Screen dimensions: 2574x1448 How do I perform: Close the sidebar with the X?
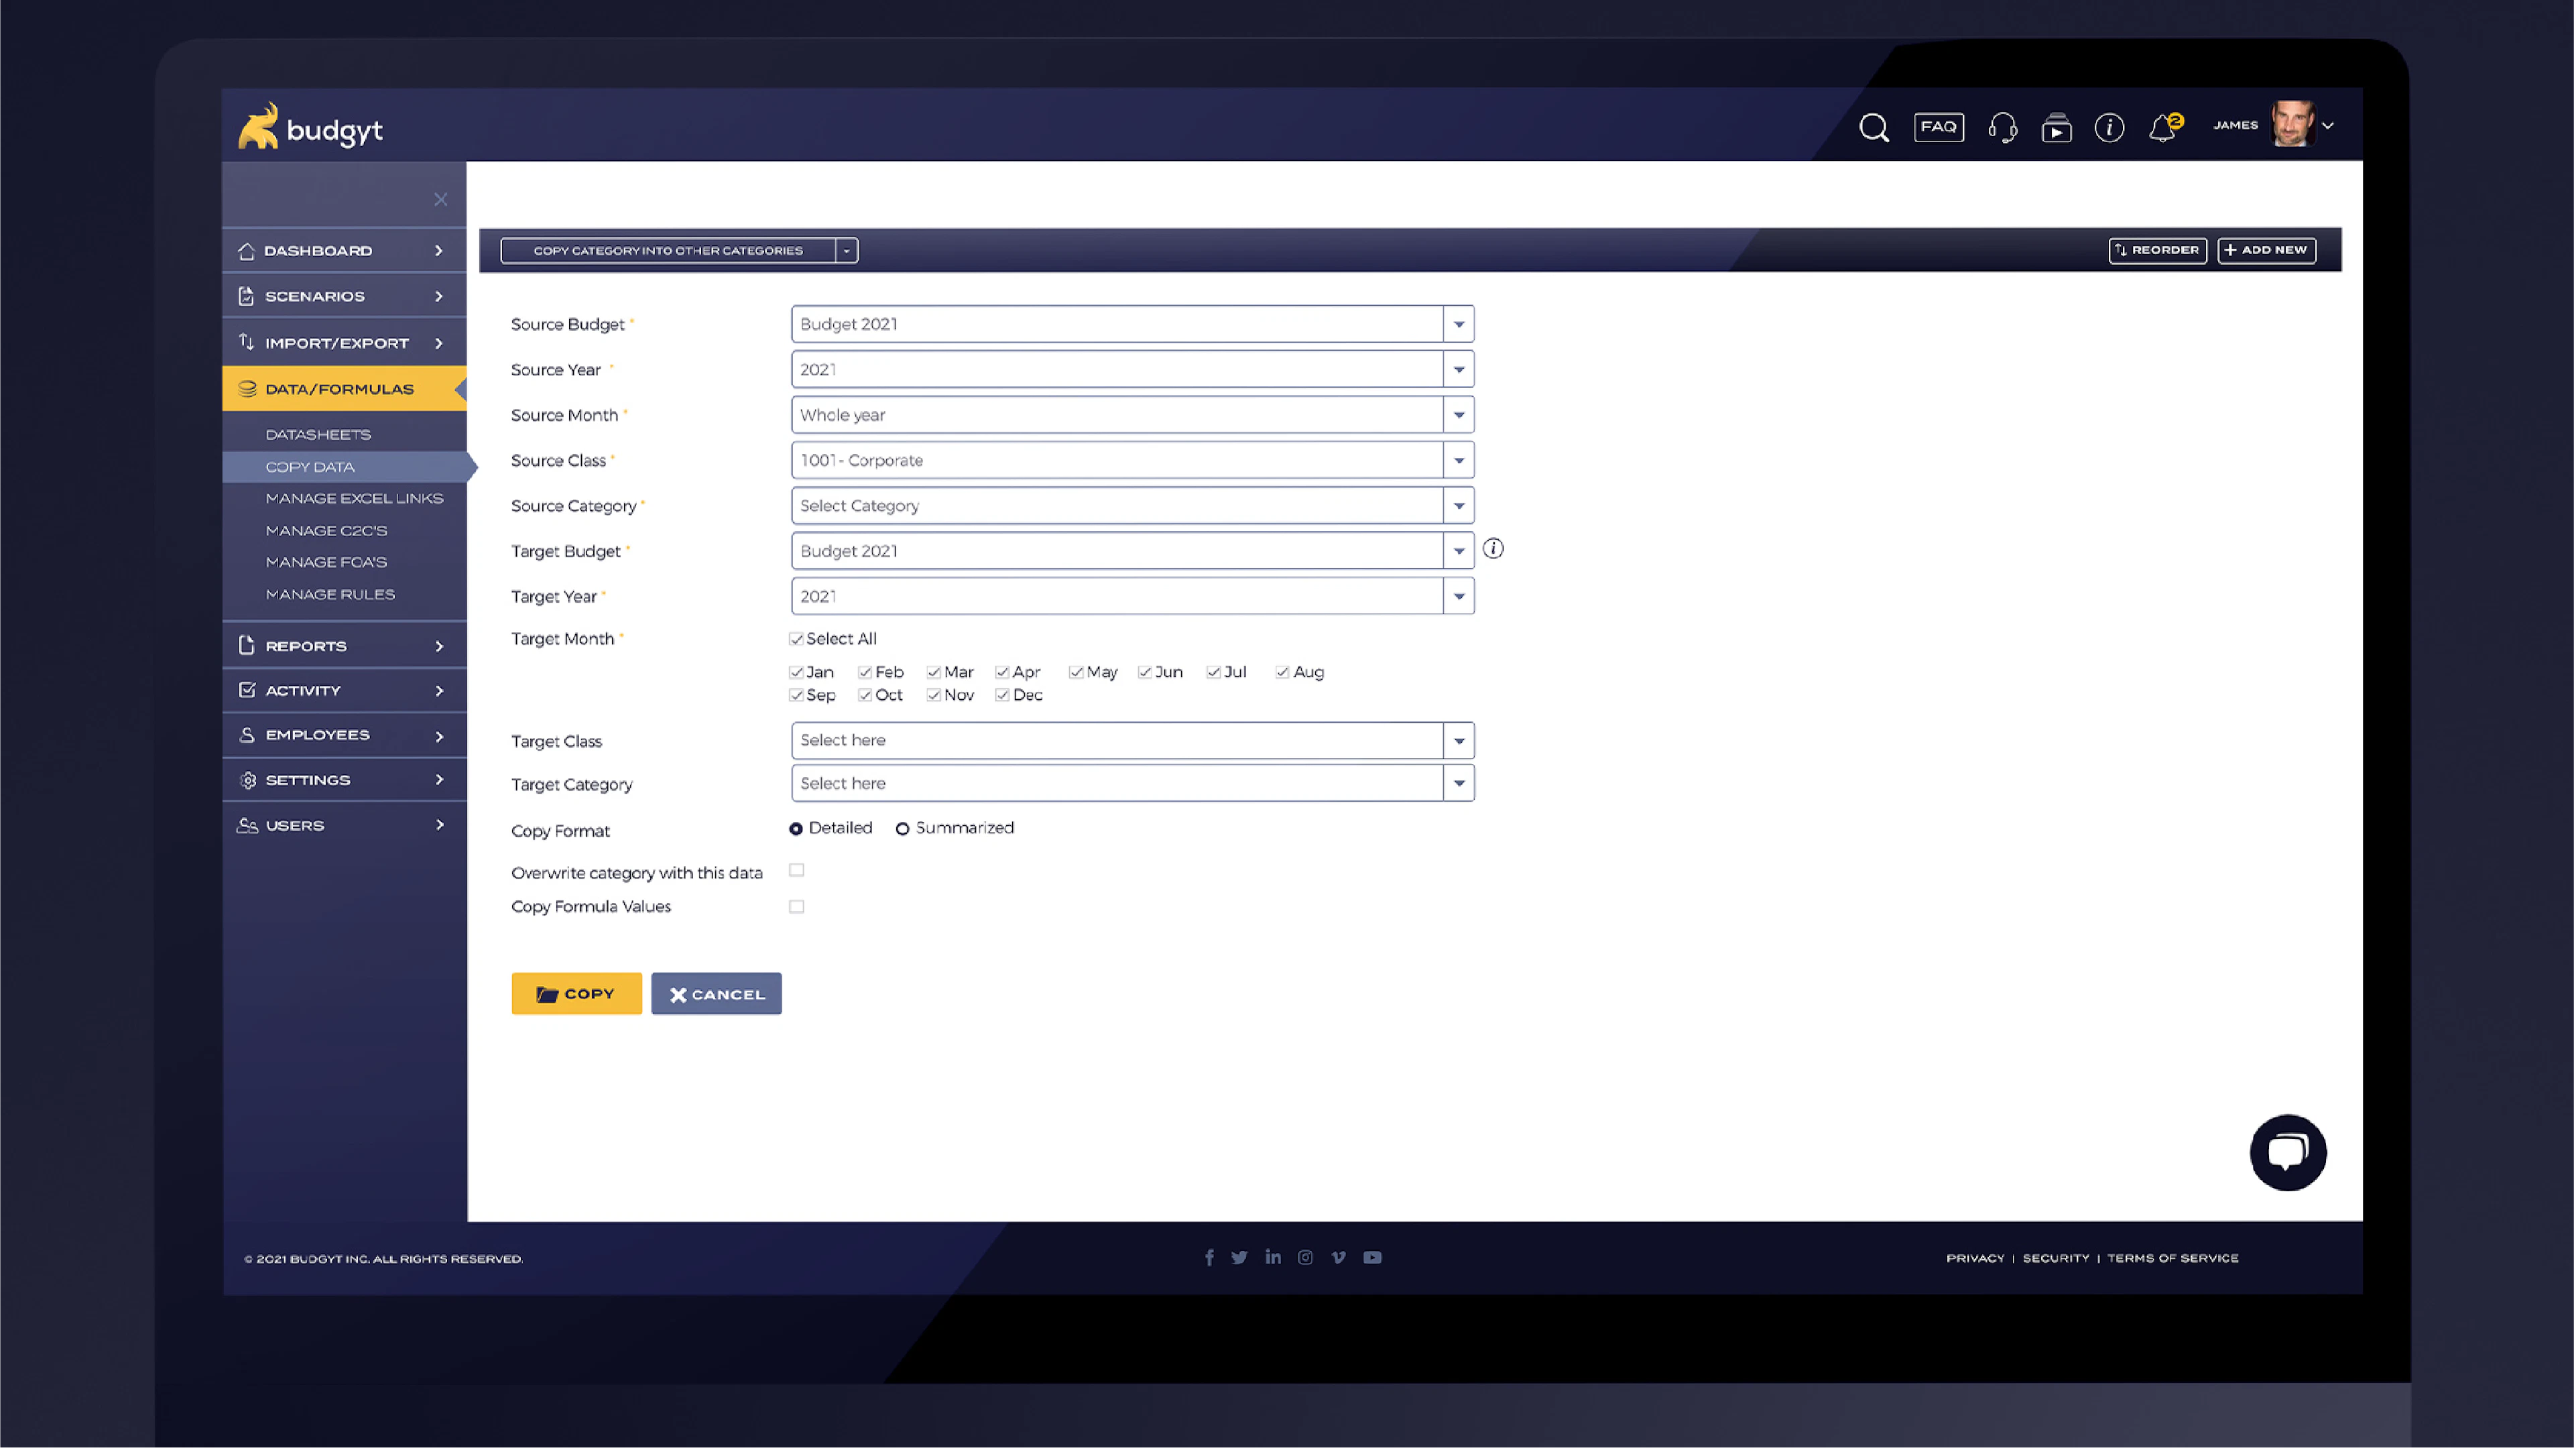(440, 199)
